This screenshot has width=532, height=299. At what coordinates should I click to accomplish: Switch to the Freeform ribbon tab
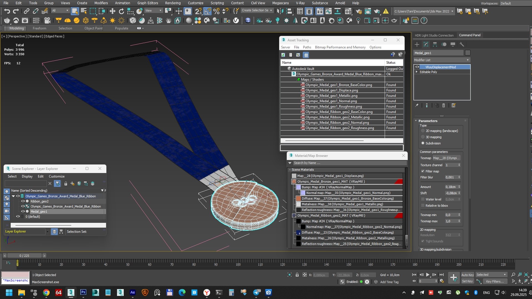39,28
